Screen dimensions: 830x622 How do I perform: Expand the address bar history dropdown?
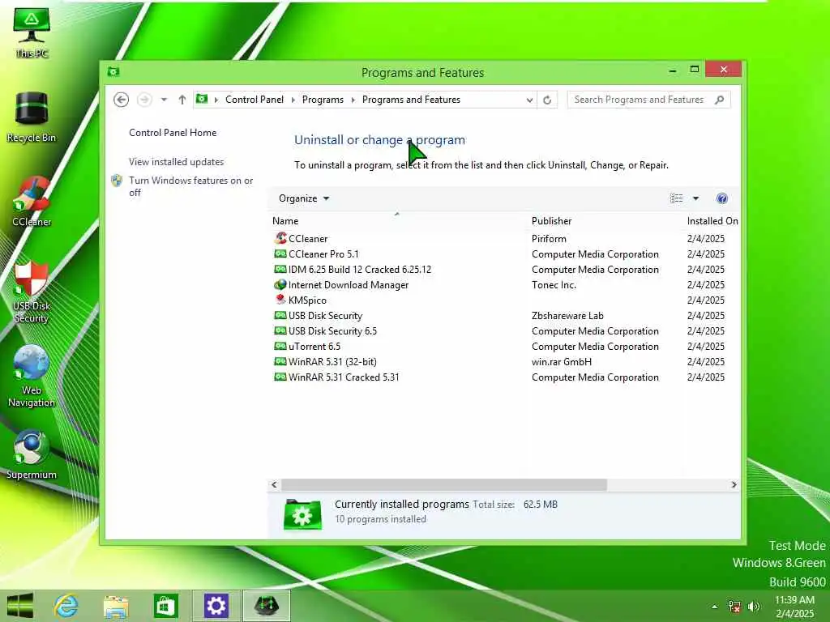click(x=529, y=100)
